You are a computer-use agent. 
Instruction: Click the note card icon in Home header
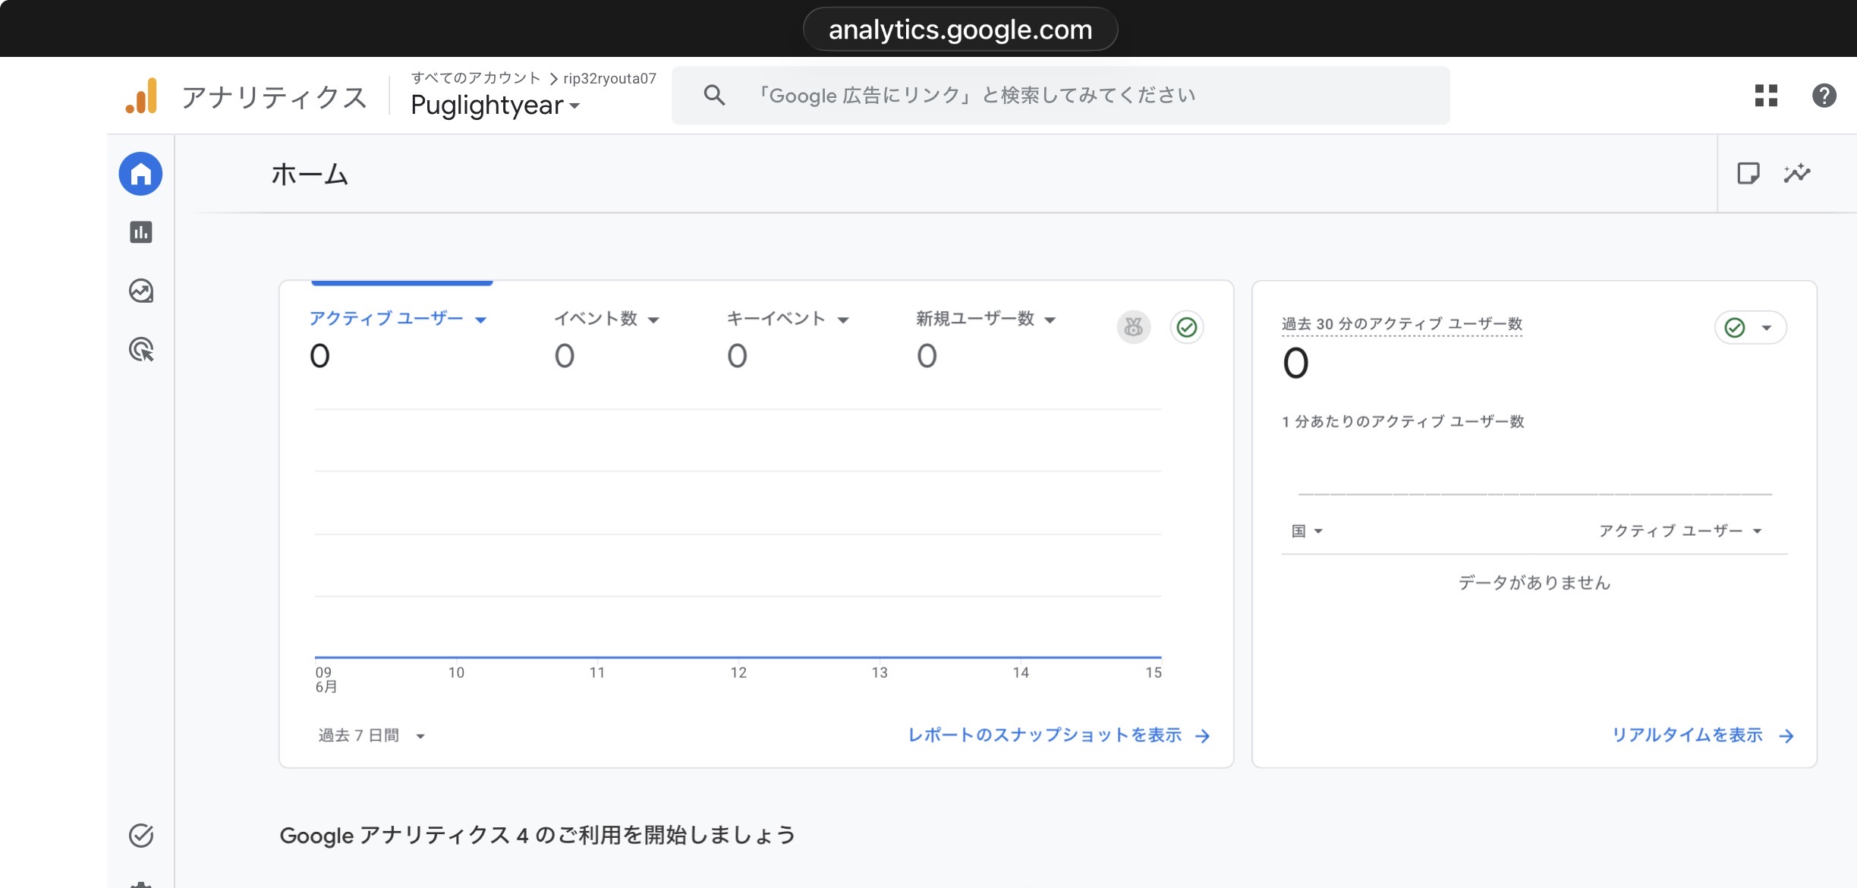coord(1748,174)
